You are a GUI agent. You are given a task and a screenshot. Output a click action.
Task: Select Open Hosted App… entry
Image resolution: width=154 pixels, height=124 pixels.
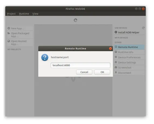point(20,43)
